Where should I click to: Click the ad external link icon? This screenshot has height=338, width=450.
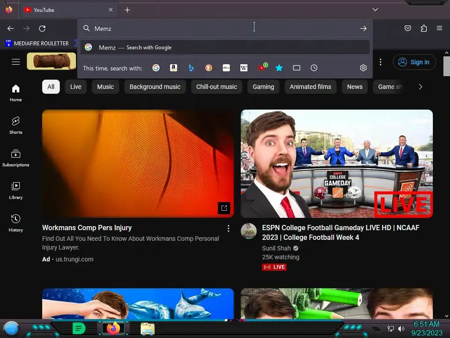tap(224, 208)
